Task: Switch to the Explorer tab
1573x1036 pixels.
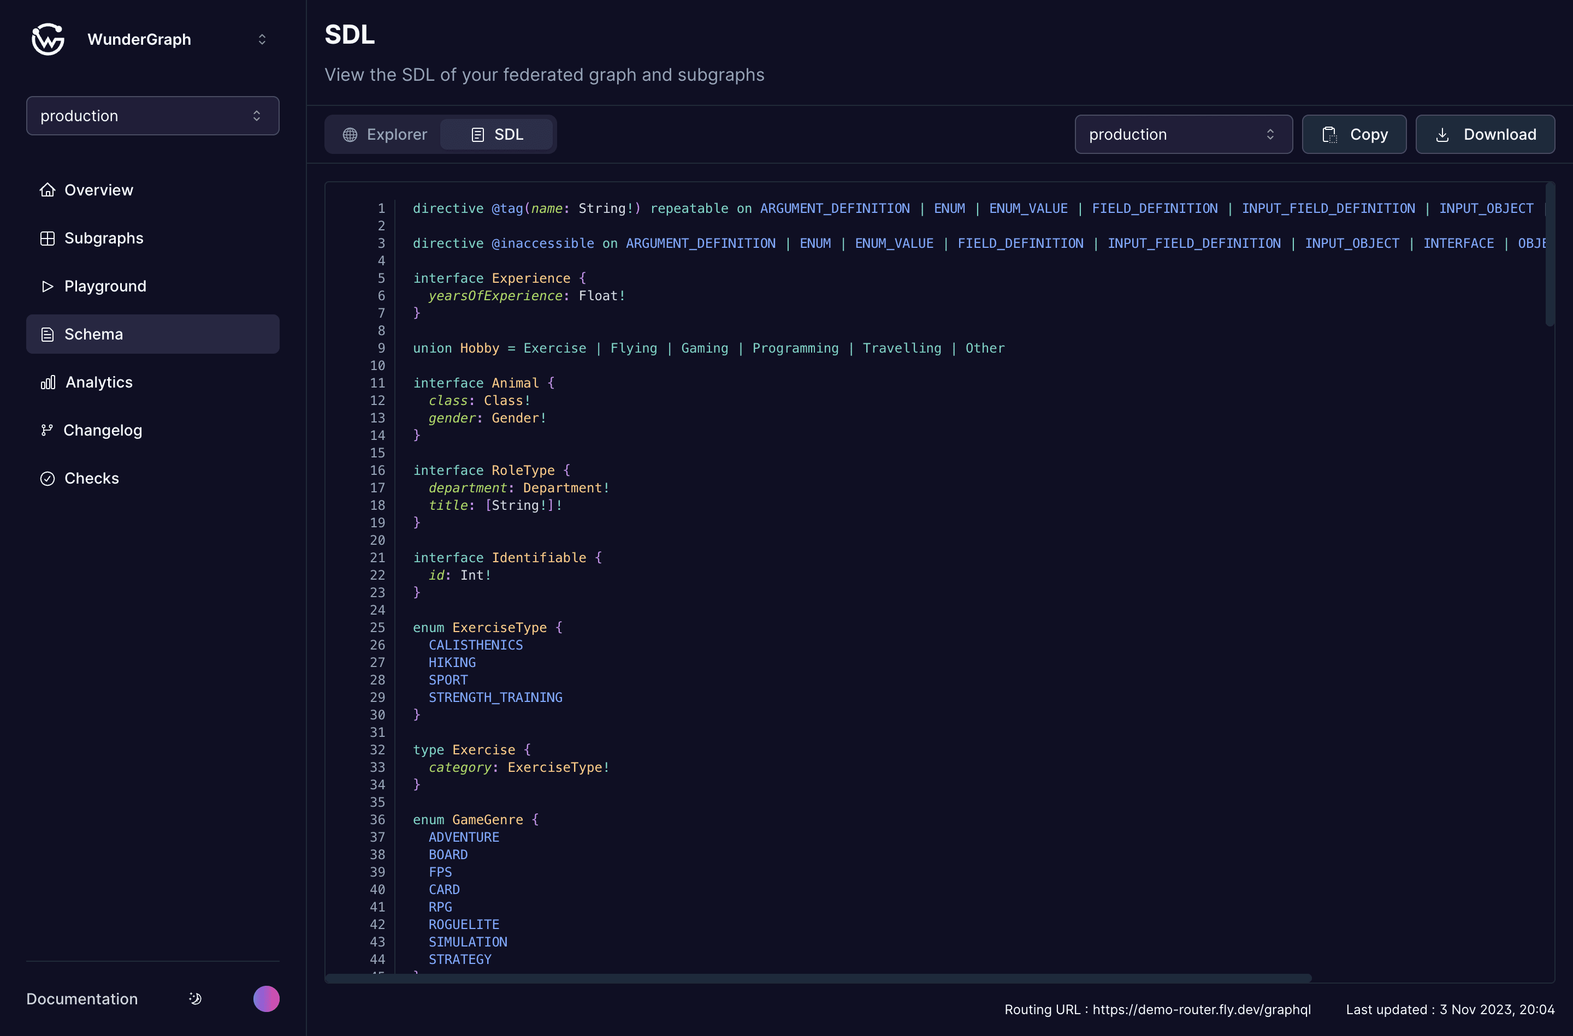Action: tap(385, 135)
